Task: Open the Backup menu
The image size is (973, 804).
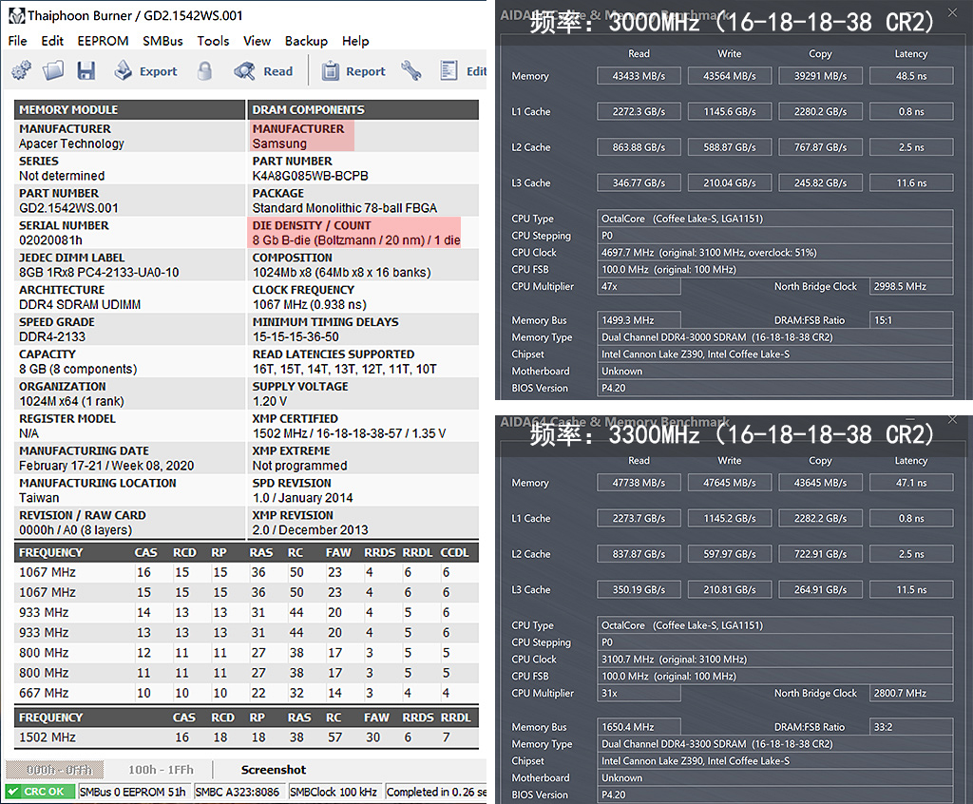Action: 306,41
